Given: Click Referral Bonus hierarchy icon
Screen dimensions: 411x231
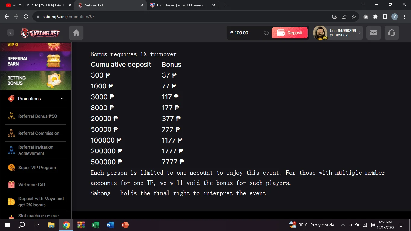Looking at the screenshot, I should click(x=11, y=116).
